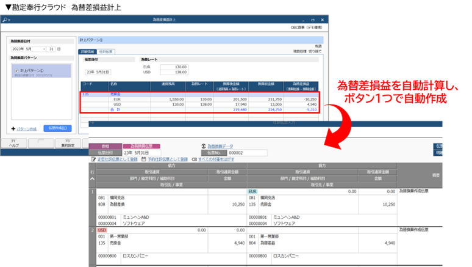Image resolution: width=472 pixels, height=267 pixels.
Task: Click row 1 摘要 text 為替換算作成伝票
Action: [x=413, y=191]
